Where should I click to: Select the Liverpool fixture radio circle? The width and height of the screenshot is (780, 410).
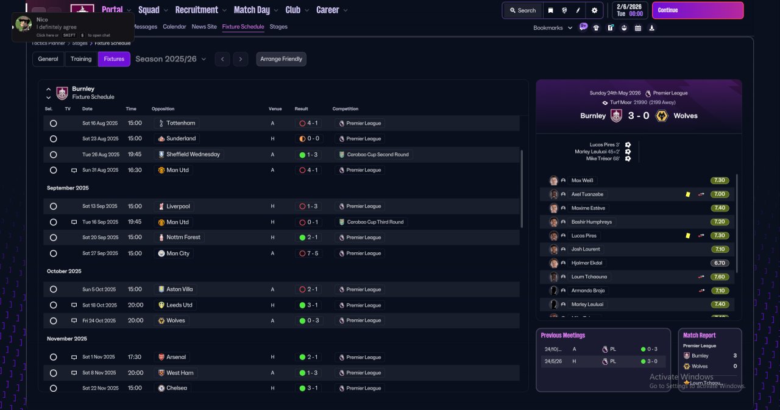click(54, 207)
